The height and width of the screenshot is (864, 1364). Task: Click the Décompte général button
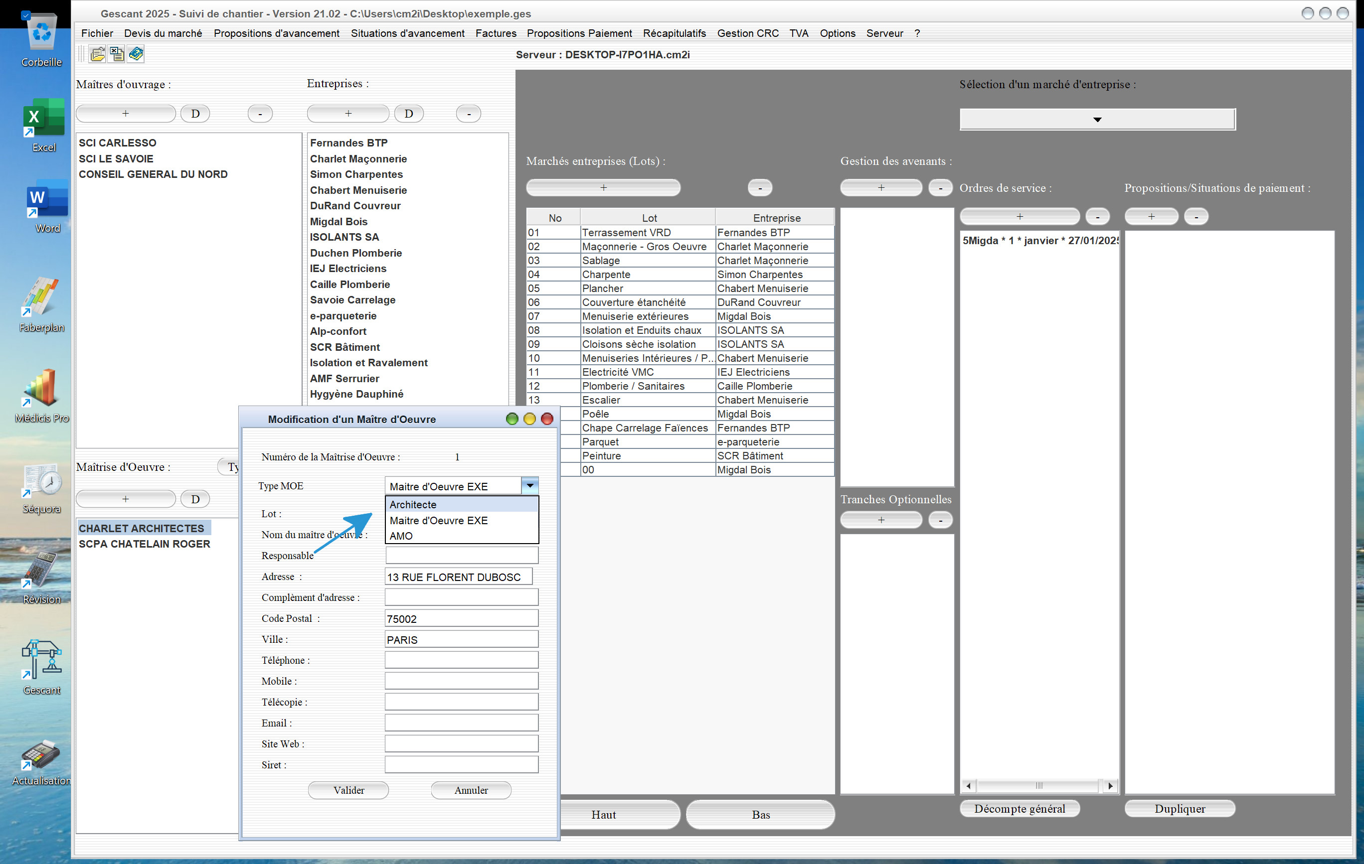(1019, 809)
